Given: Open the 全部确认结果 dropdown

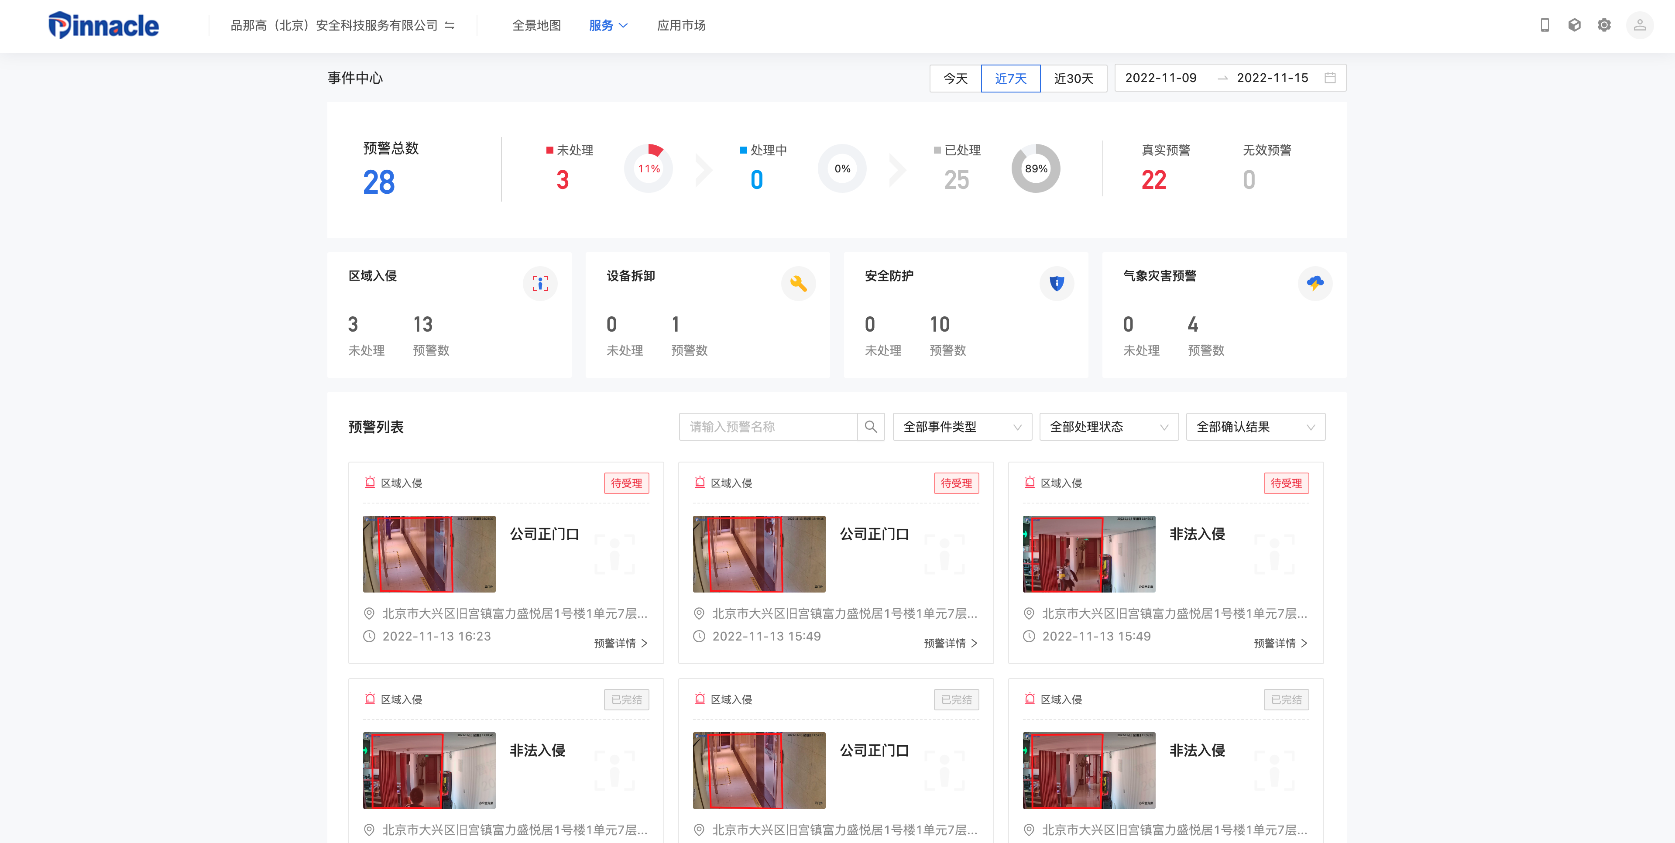Looking at the screenshot, I should [1256, 427].
